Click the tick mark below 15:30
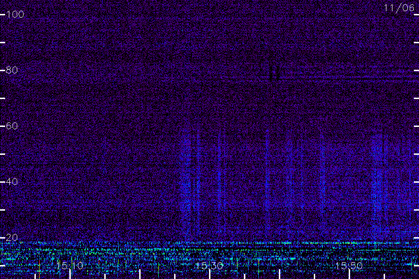419x279 pixels. [x=209, y=274]
